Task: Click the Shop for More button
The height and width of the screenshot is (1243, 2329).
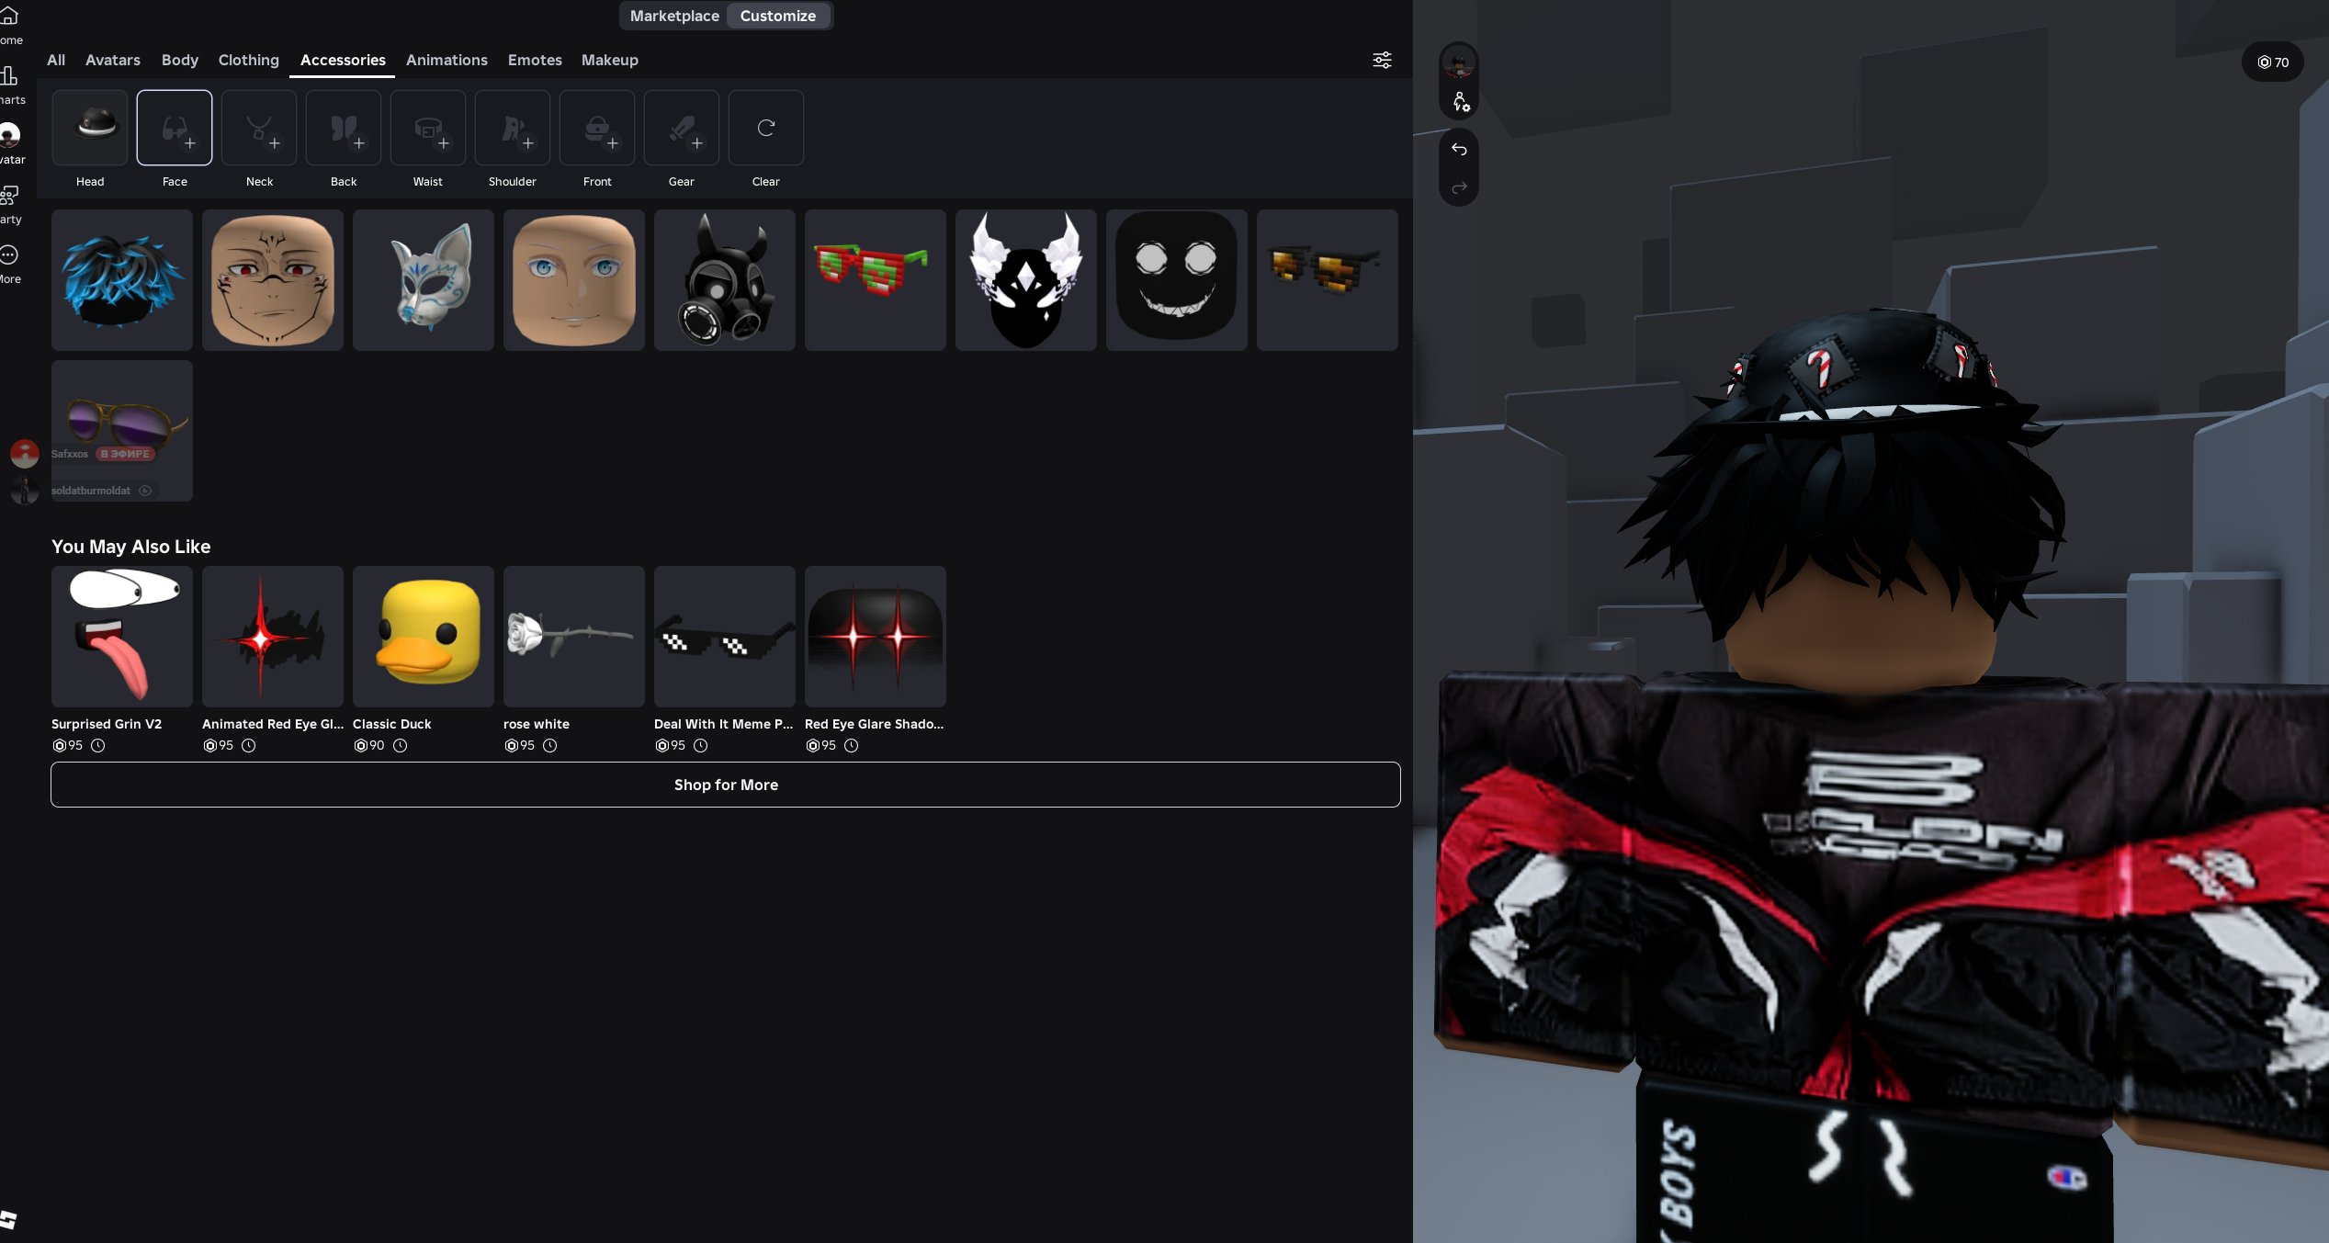Action: [726, 785]
